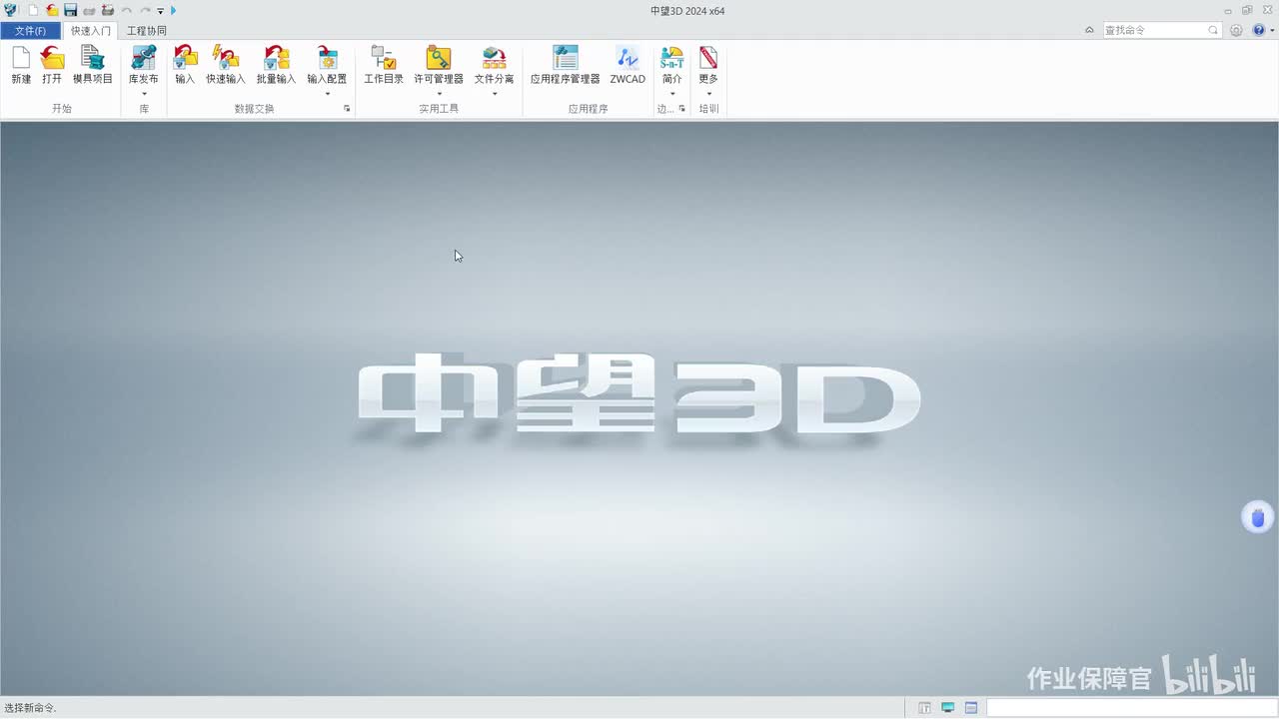Viewport: 1279px width, 719px height.
Task: Collapse the ribbon with the up chevron
Action: point(1089,30)
